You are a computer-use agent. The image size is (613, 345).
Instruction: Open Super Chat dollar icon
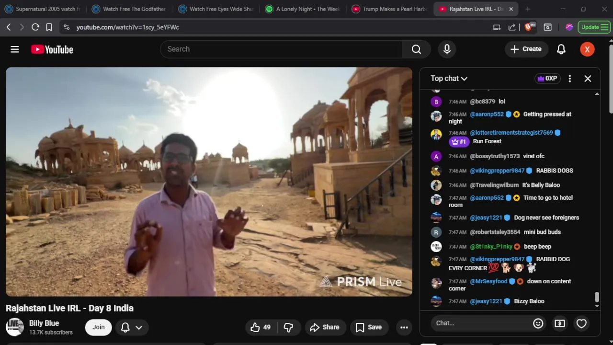(x=560, y=323)
